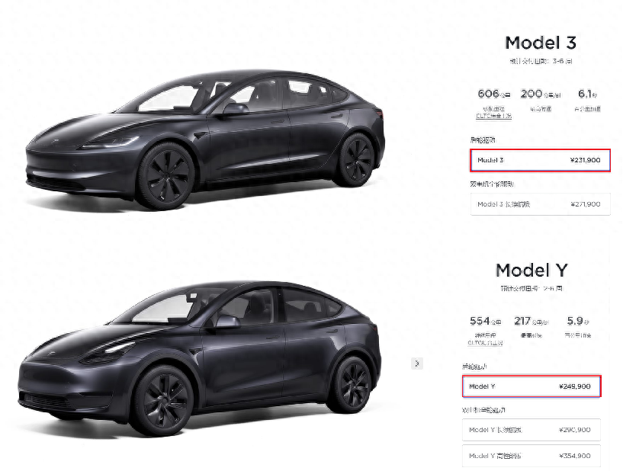Select Model 3 long range at ¥271,900
623x471 pixels.
540,204
